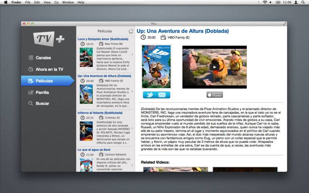Screen dimensions: 309x193
Task: Open the Window menu
Action: tap(68, 2)
